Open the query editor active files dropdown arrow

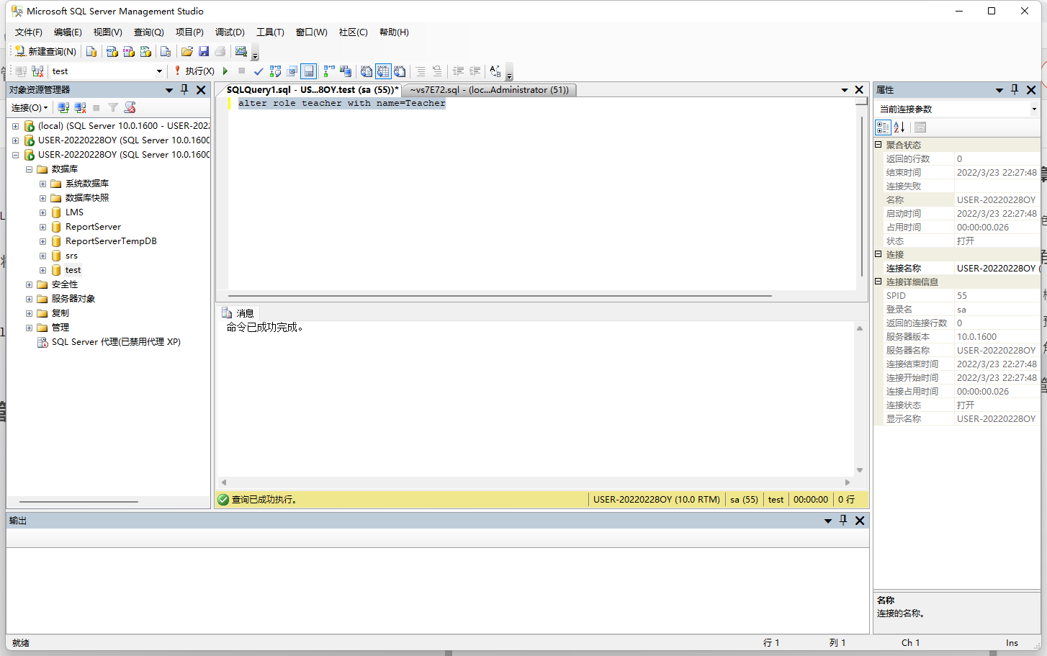tap(845, 90)
